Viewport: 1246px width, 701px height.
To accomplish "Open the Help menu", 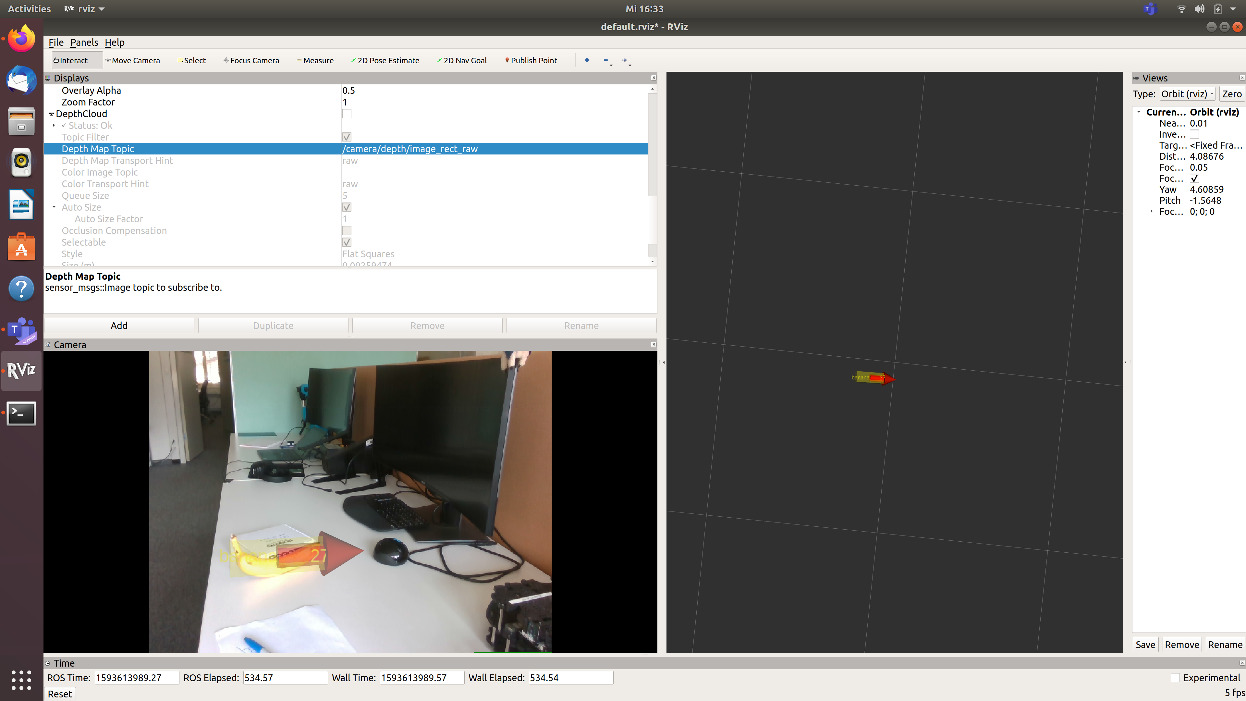I will (114, 43).
